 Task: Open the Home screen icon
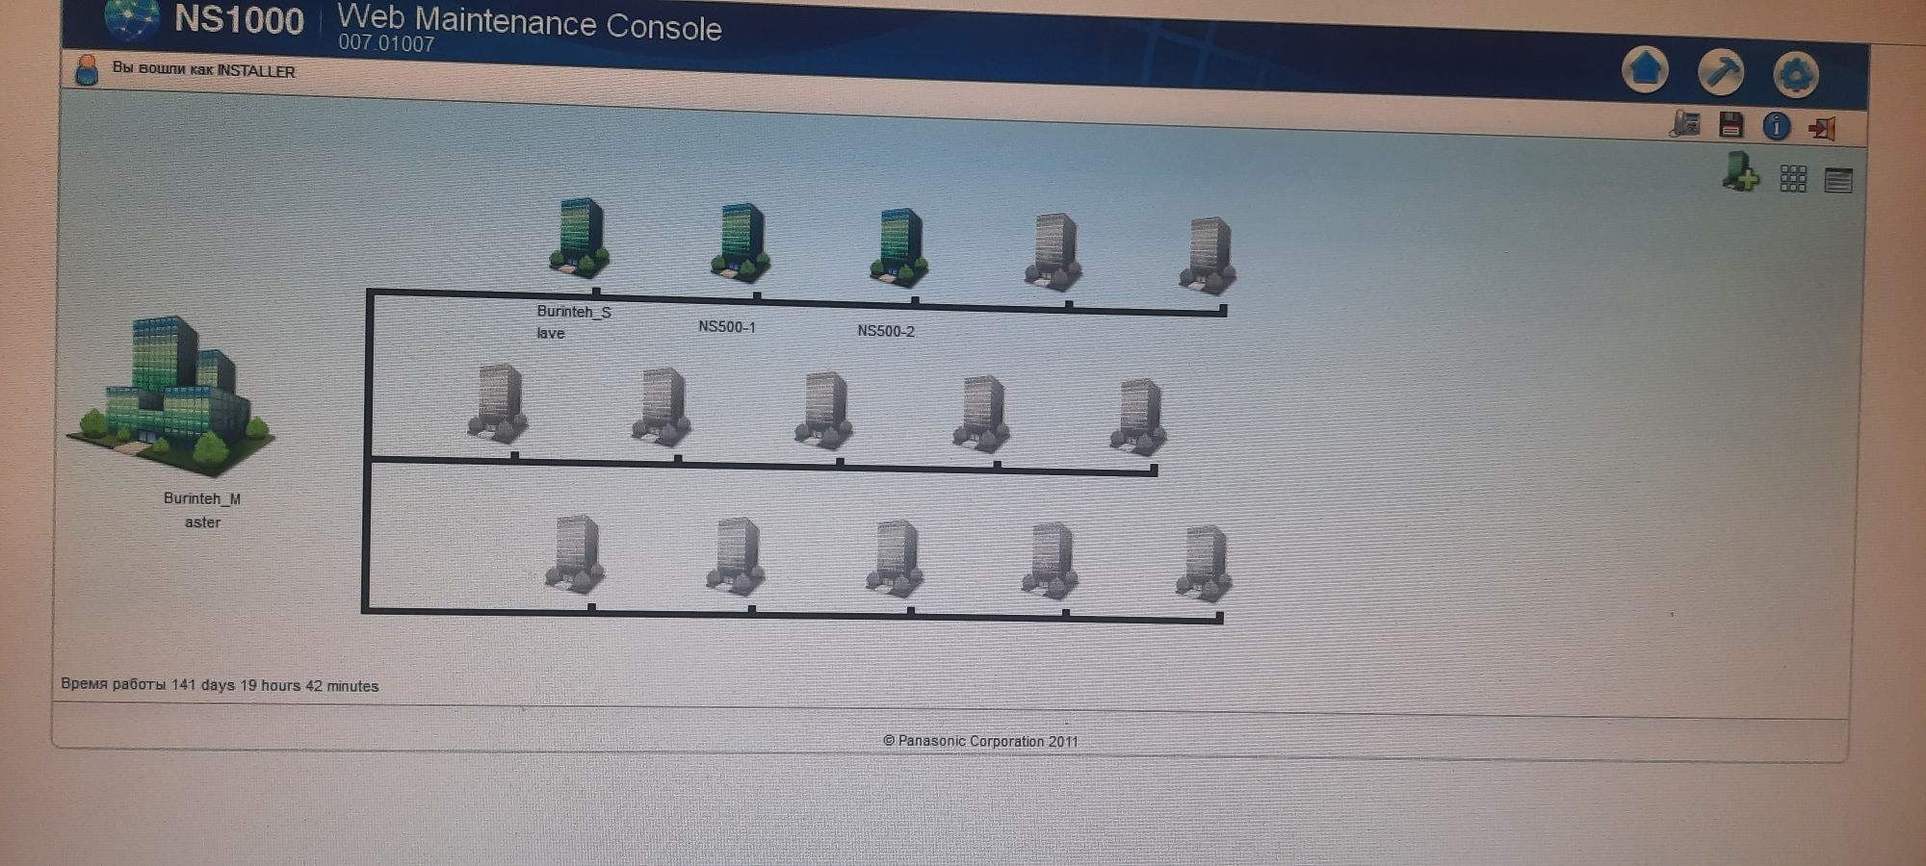coord(1645,69)
